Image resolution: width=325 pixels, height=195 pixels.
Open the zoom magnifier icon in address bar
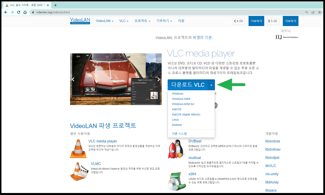point(307,12)
